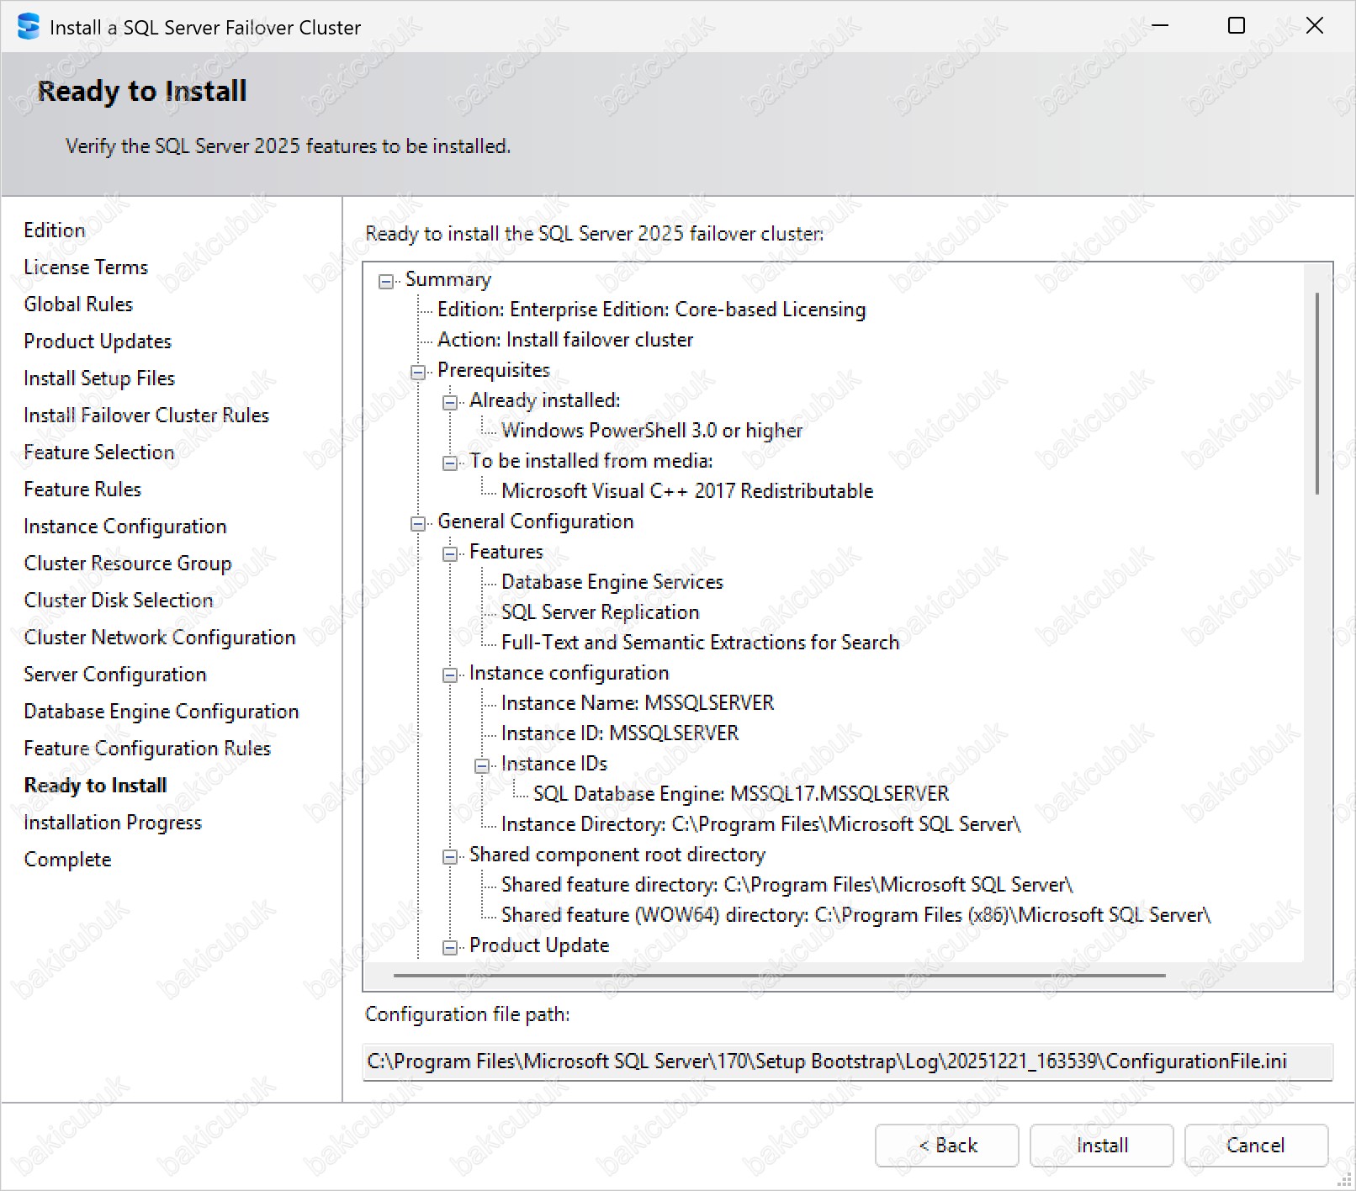The image size is (1356, 1191).
Task: Click the configuration file path field
Action: click(846, 1061)
